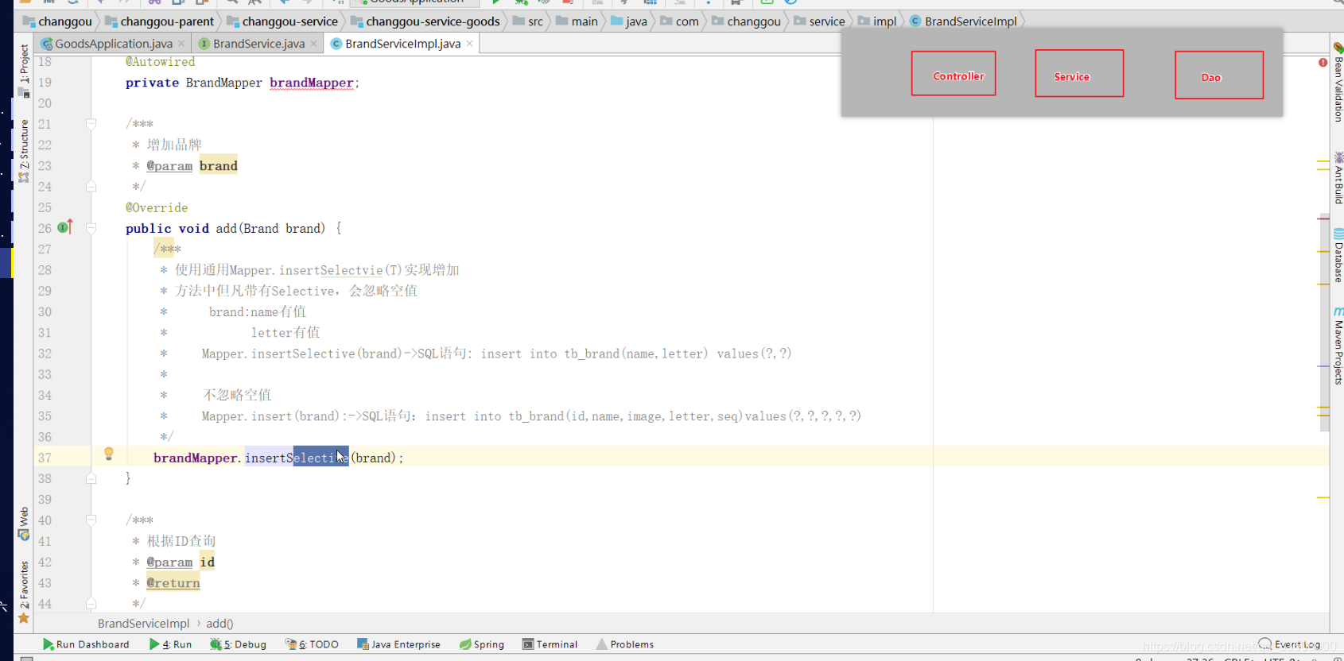Open the Bean Validation side panel
1344x661 pixels.
[1338, 82]
